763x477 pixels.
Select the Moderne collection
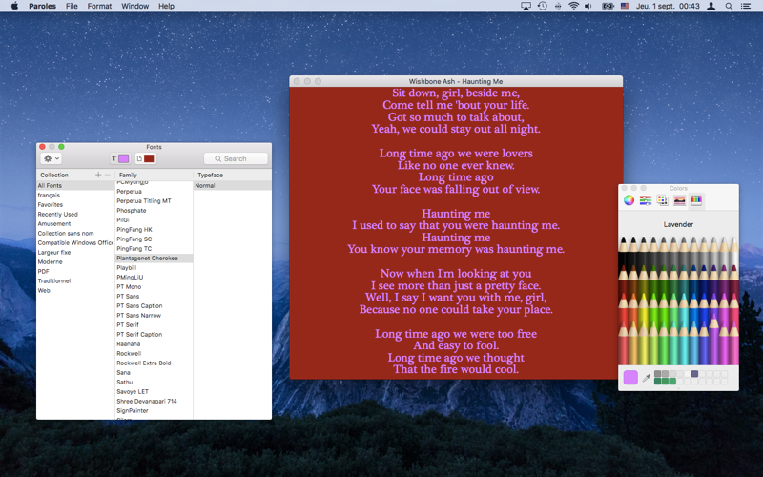pyautogui.click(x=75, y=261)
